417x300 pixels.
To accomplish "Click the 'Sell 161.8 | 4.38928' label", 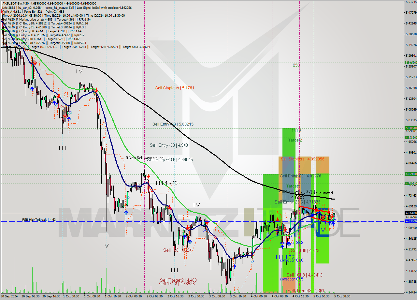I will pyautogui.click(x=177, y=284).
